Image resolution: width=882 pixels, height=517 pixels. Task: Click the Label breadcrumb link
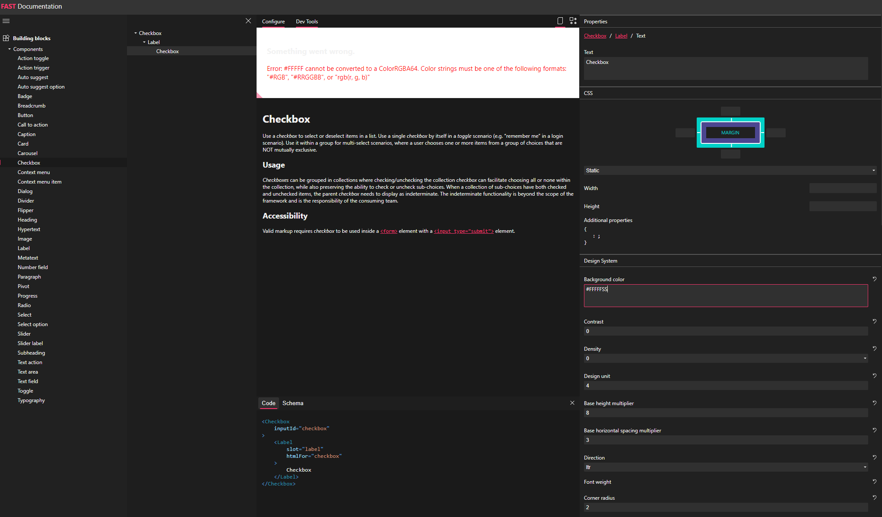[x=621, y=36]
